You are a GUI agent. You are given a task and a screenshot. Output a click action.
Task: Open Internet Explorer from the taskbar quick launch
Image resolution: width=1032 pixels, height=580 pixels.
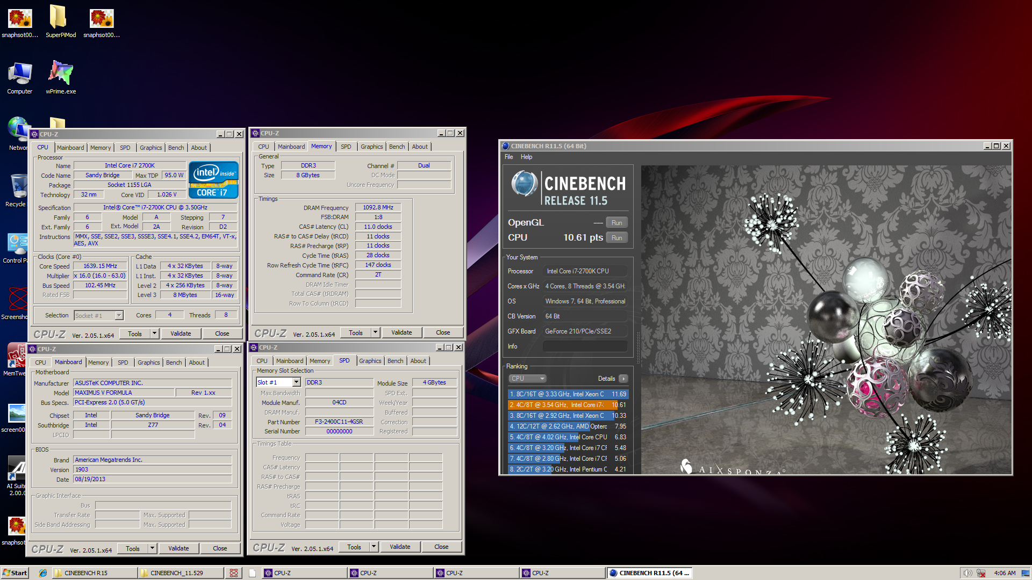point(42,573)
